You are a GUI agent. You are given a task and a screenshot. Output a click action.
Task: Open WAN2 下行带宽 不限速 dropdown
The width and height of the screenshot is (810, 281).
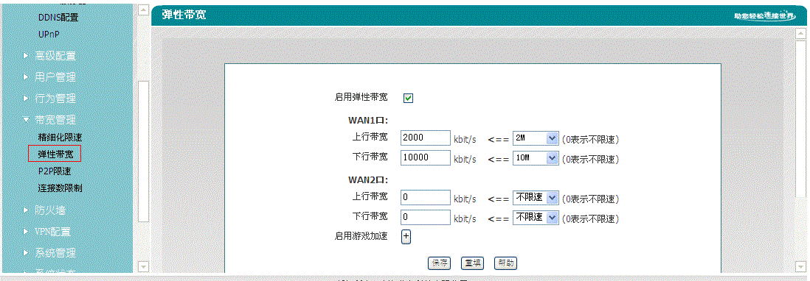(x=536, y=218)
